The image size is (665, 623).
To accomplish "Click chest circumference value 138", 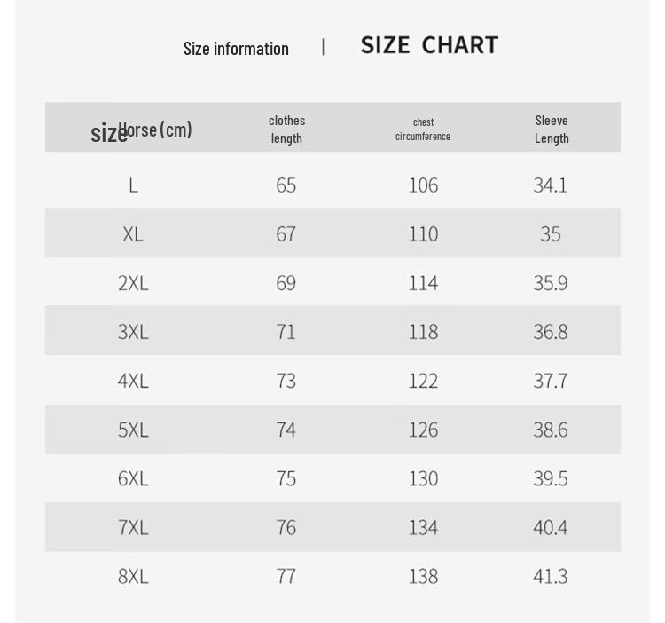I will pos(423,576).
